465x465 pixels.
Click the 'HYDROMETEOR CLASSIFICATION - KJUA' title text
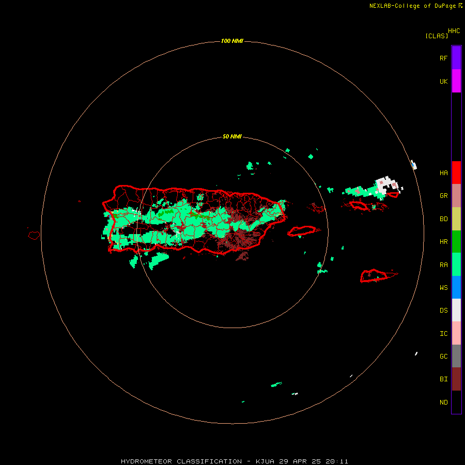197,461
